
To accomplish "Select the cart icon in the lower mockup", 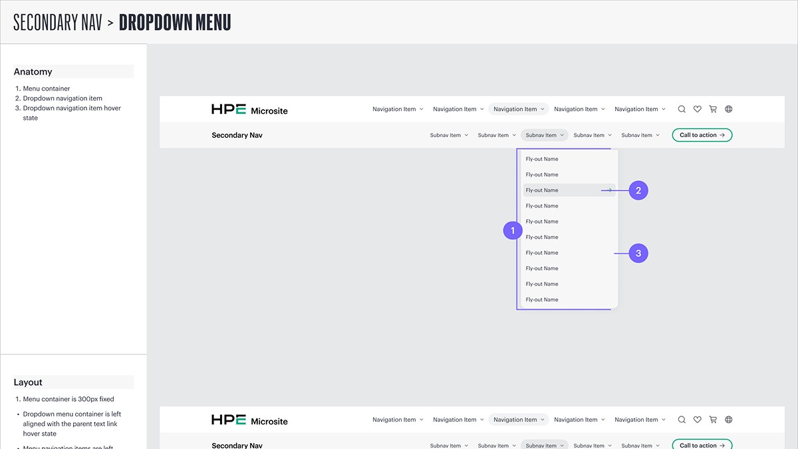I will click(713, 419).
